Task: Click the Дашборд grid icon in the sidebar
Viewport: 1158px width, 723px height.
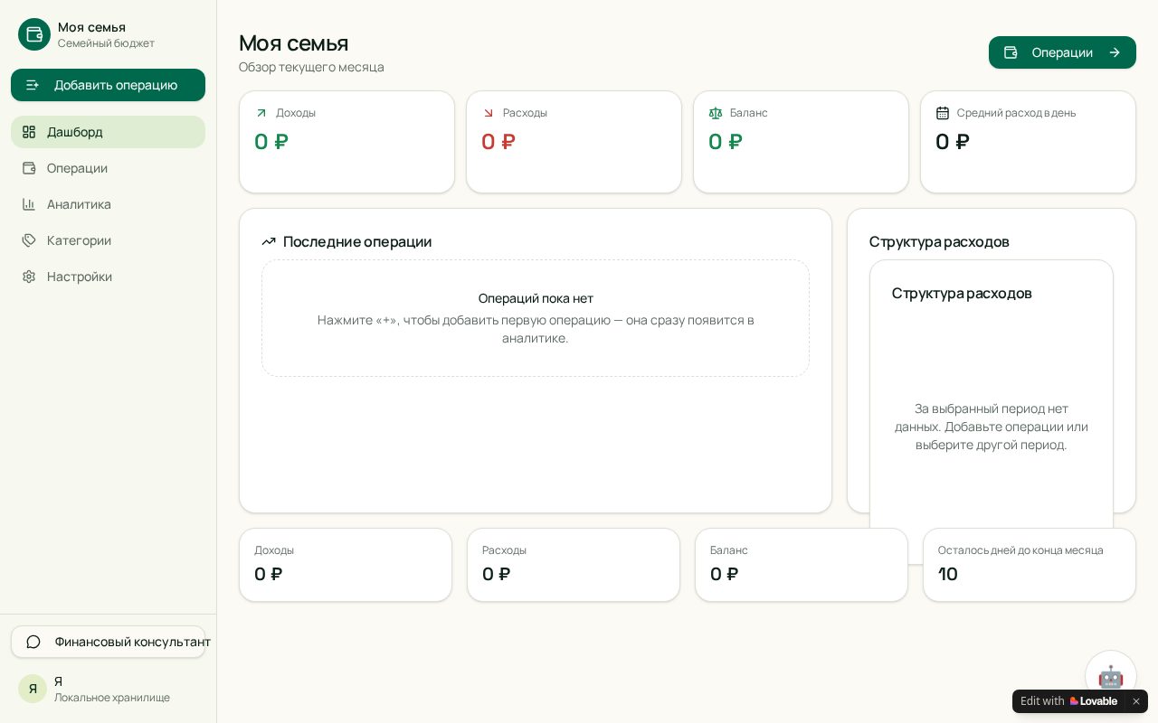Action: 29,132
